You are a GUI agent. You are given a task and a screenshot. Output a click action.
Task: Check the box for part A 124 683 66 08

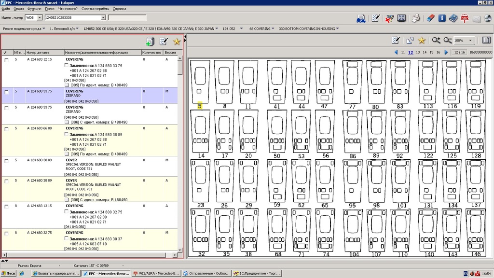6,129
